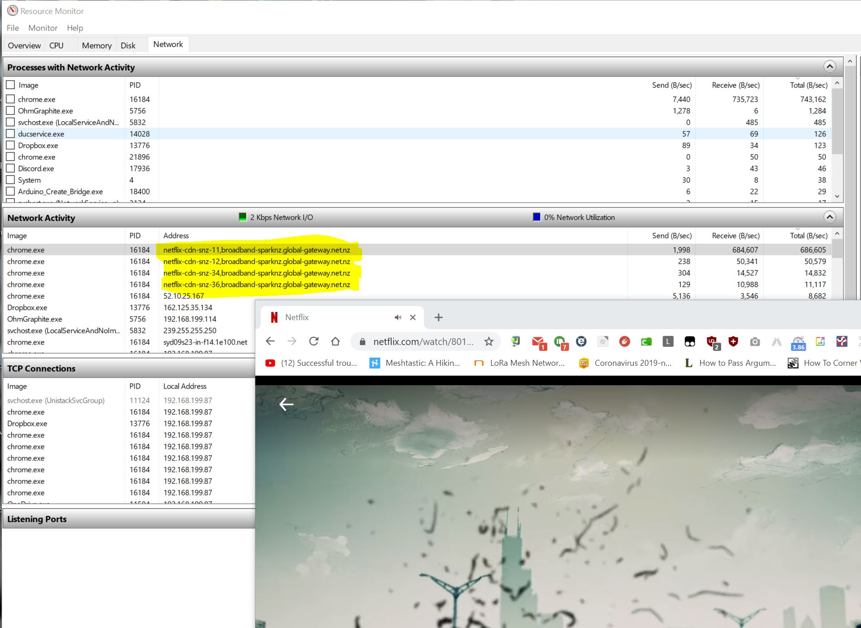The image size is (861, 628).
Task: Collapse Processes with Network Activity section
Action: pos(829,66)
